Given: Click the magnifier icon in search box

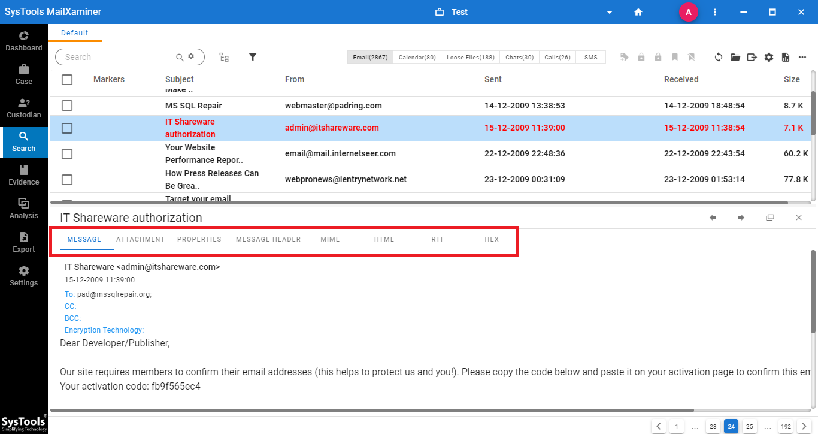Looking at the screenshot, I should (x=180, y=57).
